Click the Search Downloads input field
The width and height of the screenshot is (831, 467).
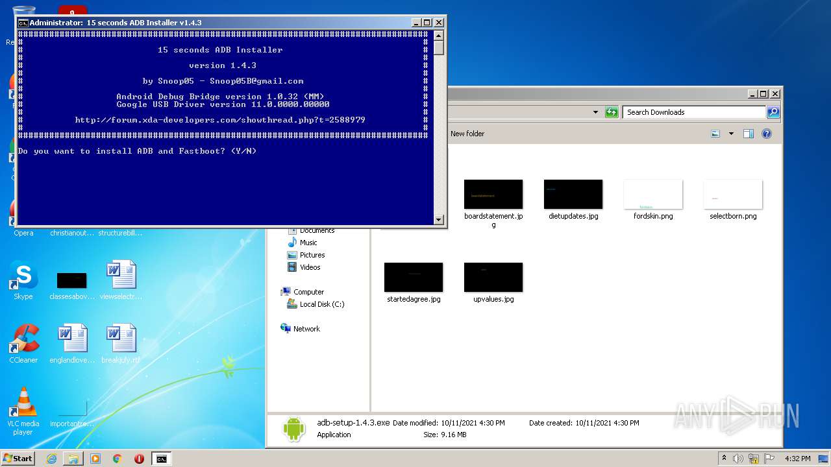point(693,112)
